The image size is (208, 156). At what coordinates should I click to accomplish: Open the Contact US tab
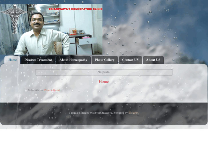130,60
